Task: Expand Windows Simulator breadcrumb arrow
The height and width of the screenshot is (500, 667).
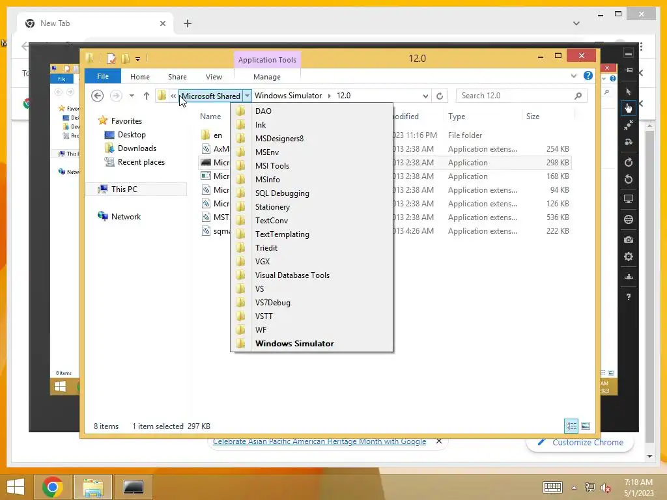Action: (329, 96)
